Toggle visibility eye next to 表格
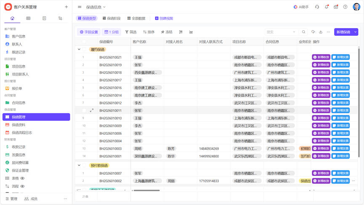 coord(23,178)
